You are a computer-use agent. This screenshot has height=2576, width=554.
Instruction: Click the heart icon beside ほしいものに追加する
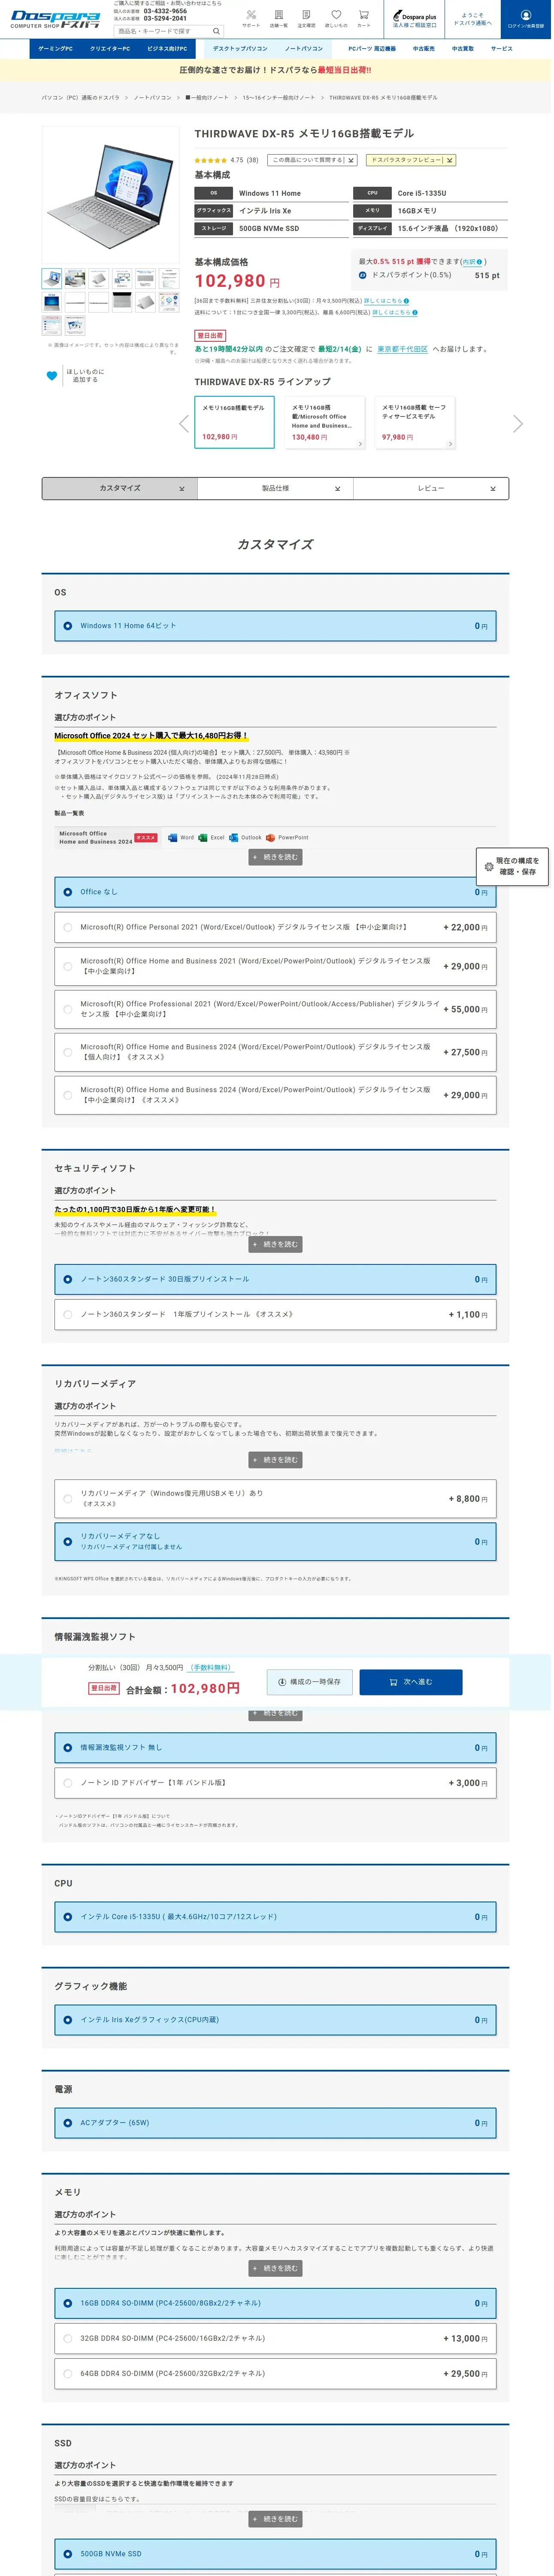pos(52,377)
